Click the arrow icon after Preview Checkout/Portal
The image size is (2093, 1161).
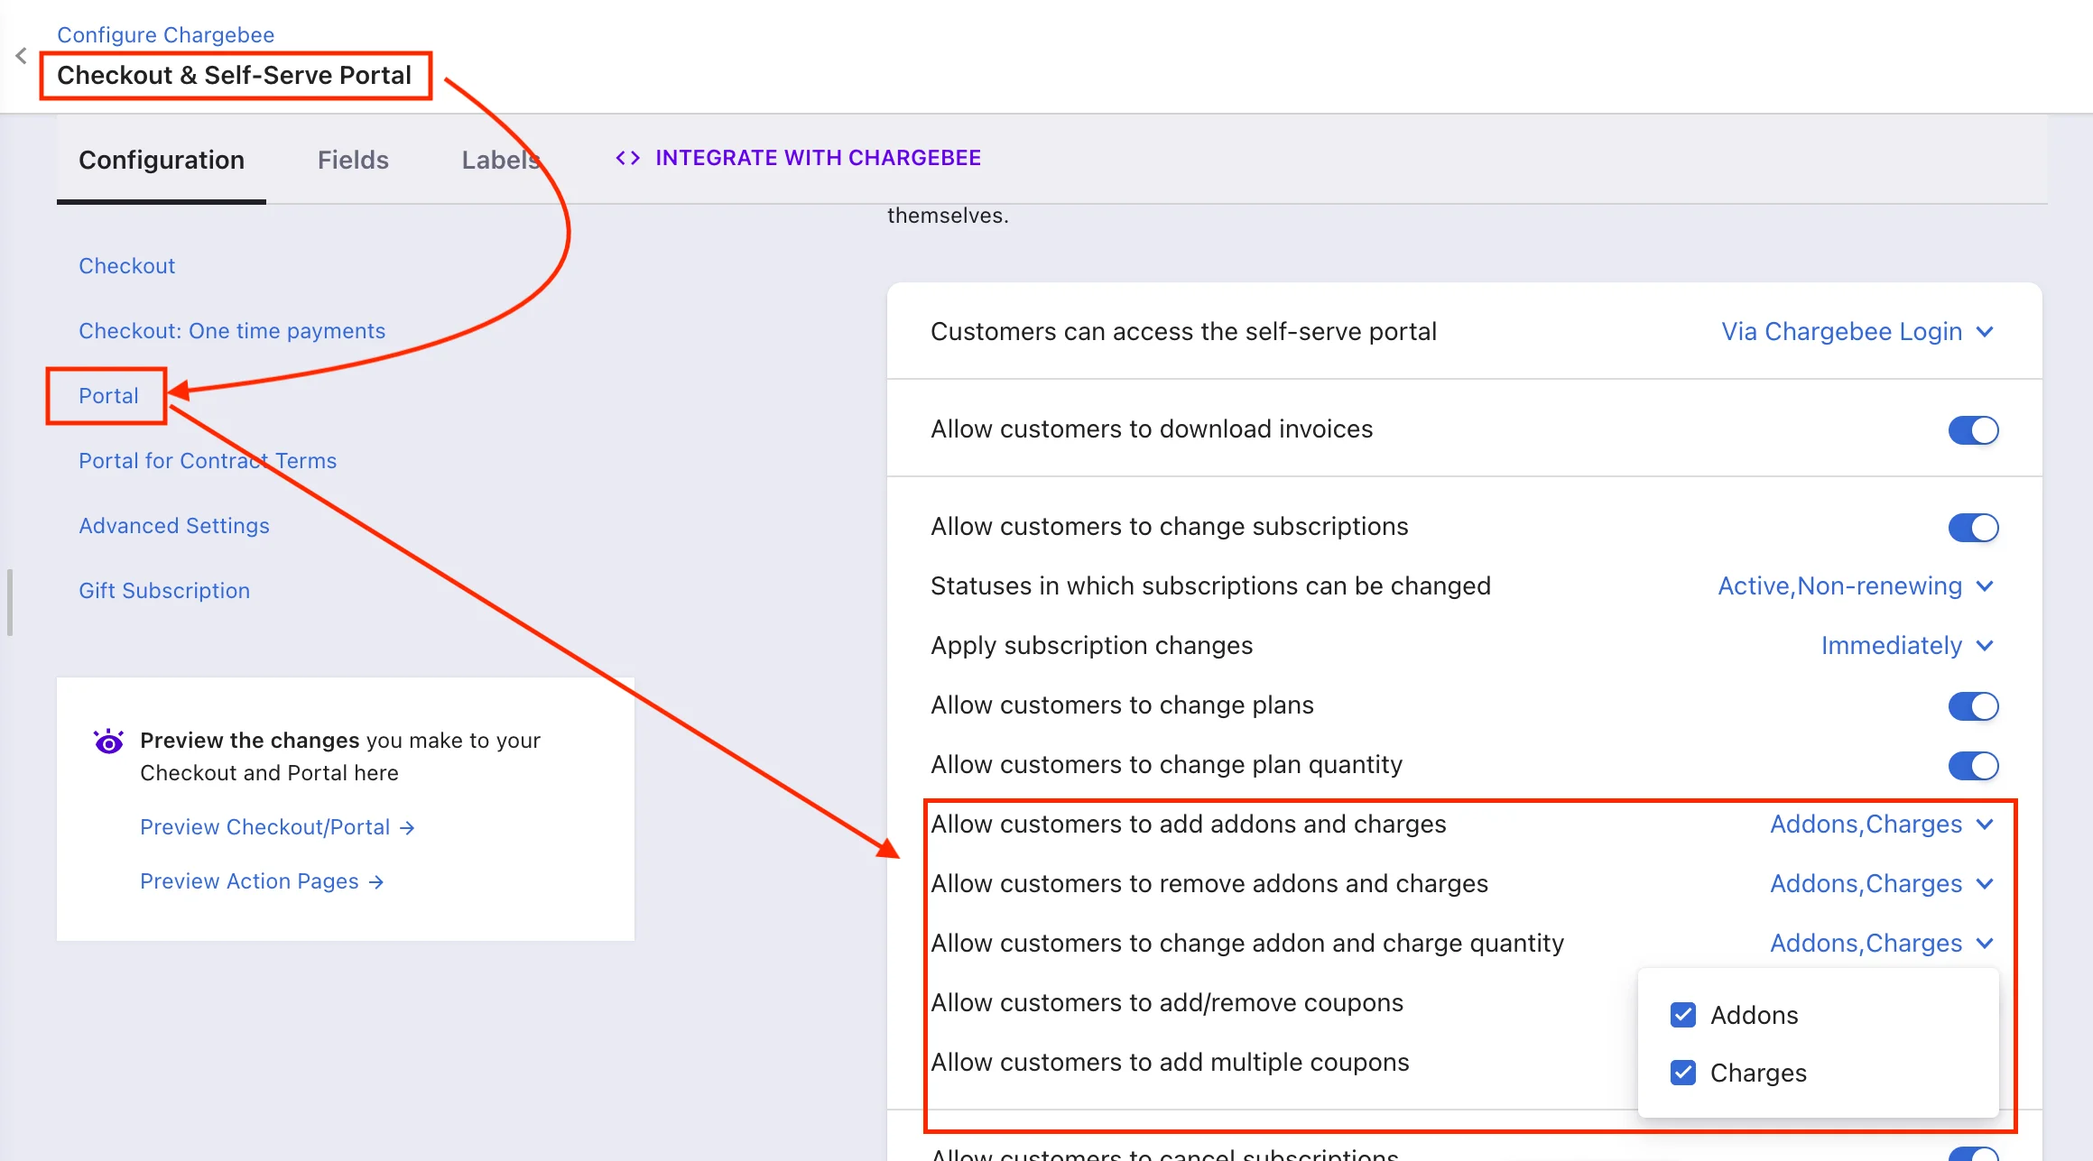[x=408, y=827]
